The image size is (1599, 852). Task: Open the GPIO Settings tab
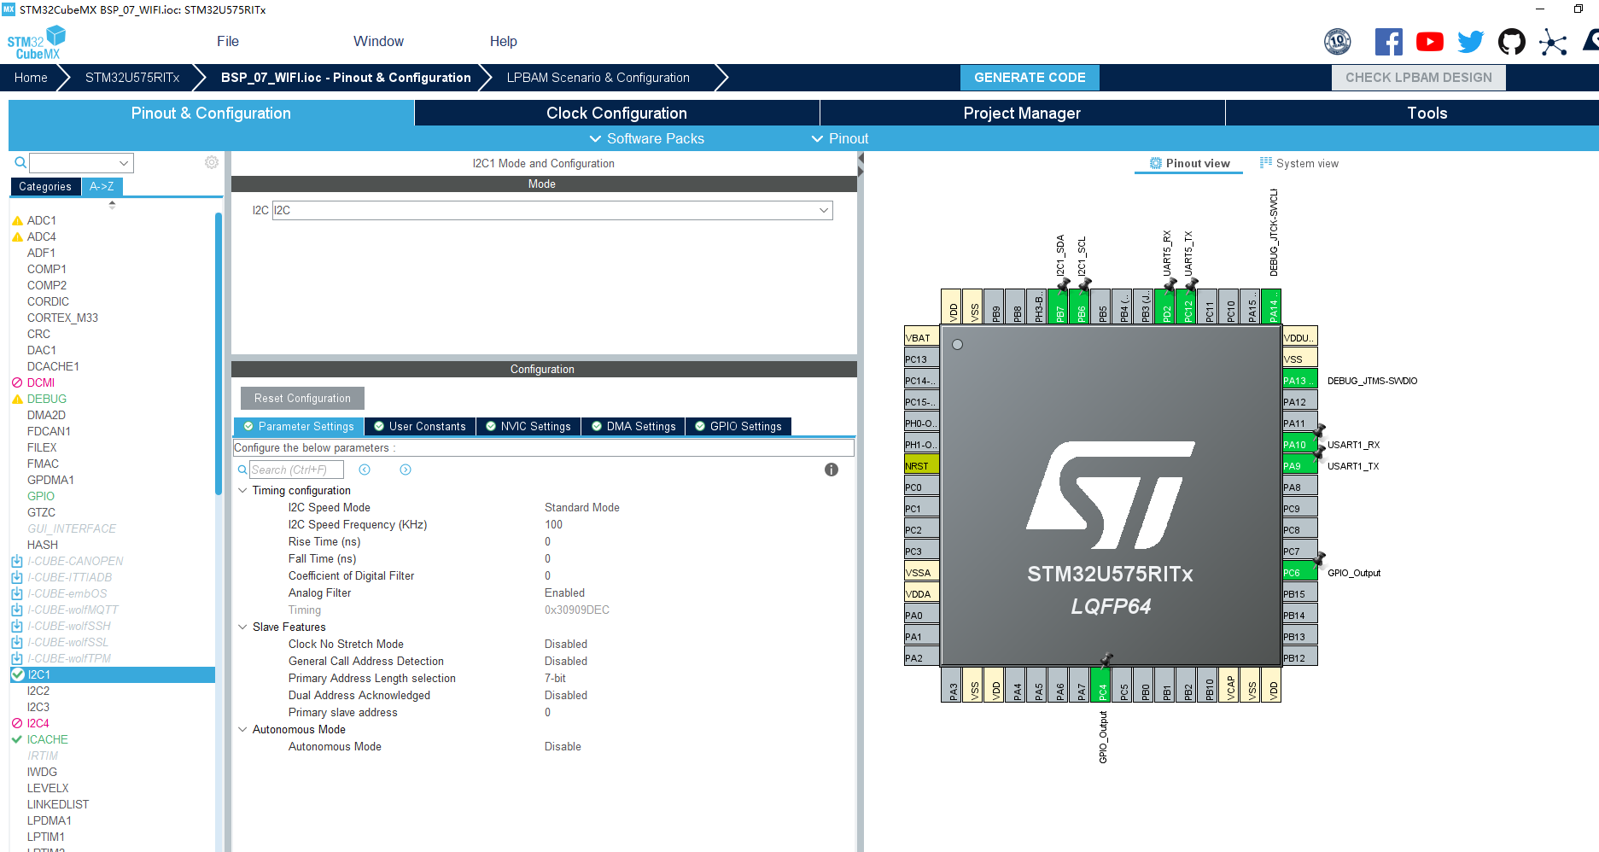click(738, 426)
